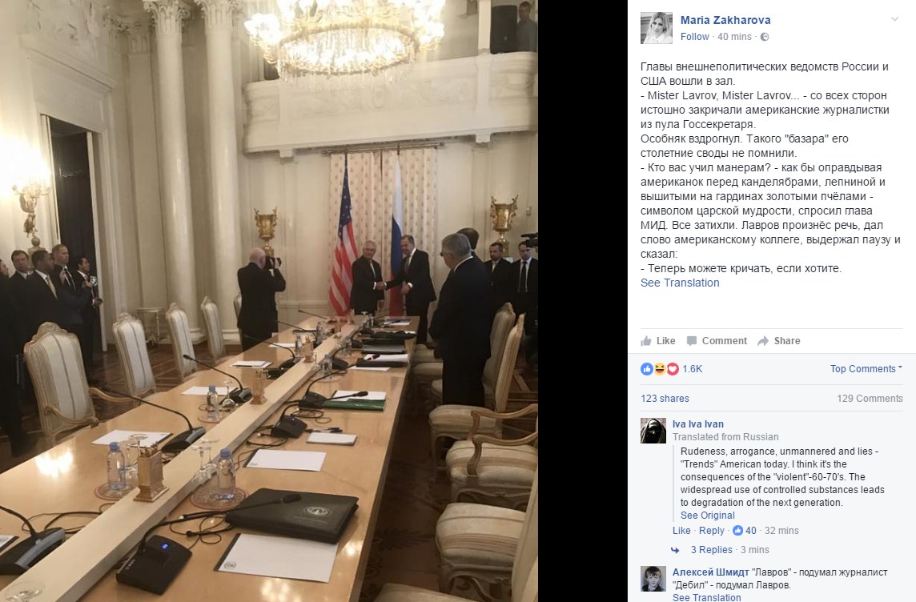Screen dimensions: 916x602
Task: Click the public globe icon next to 40 mins
Action: [x=765, y=37]
